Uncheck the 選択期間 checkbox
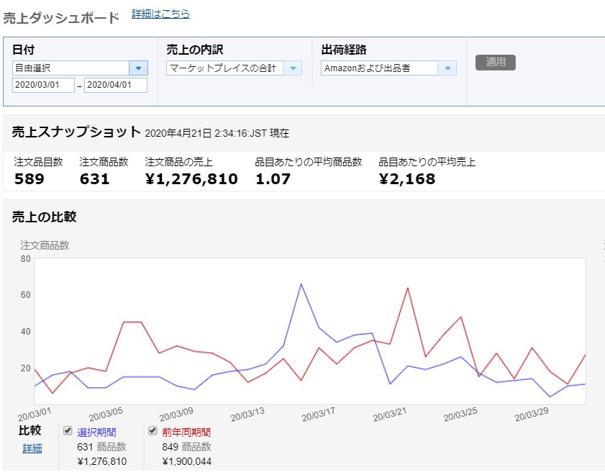 click(x=68, y=431)
